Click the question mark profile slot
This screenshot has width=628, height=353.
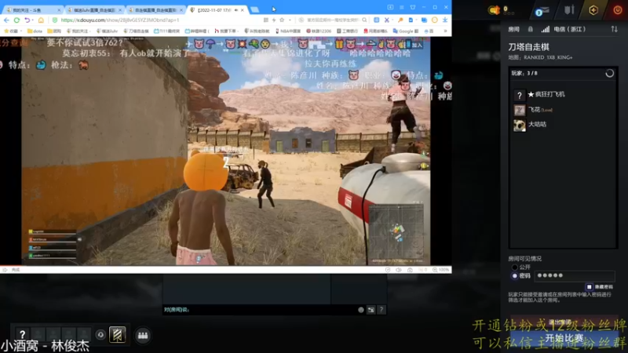click(x=23, y=334)
